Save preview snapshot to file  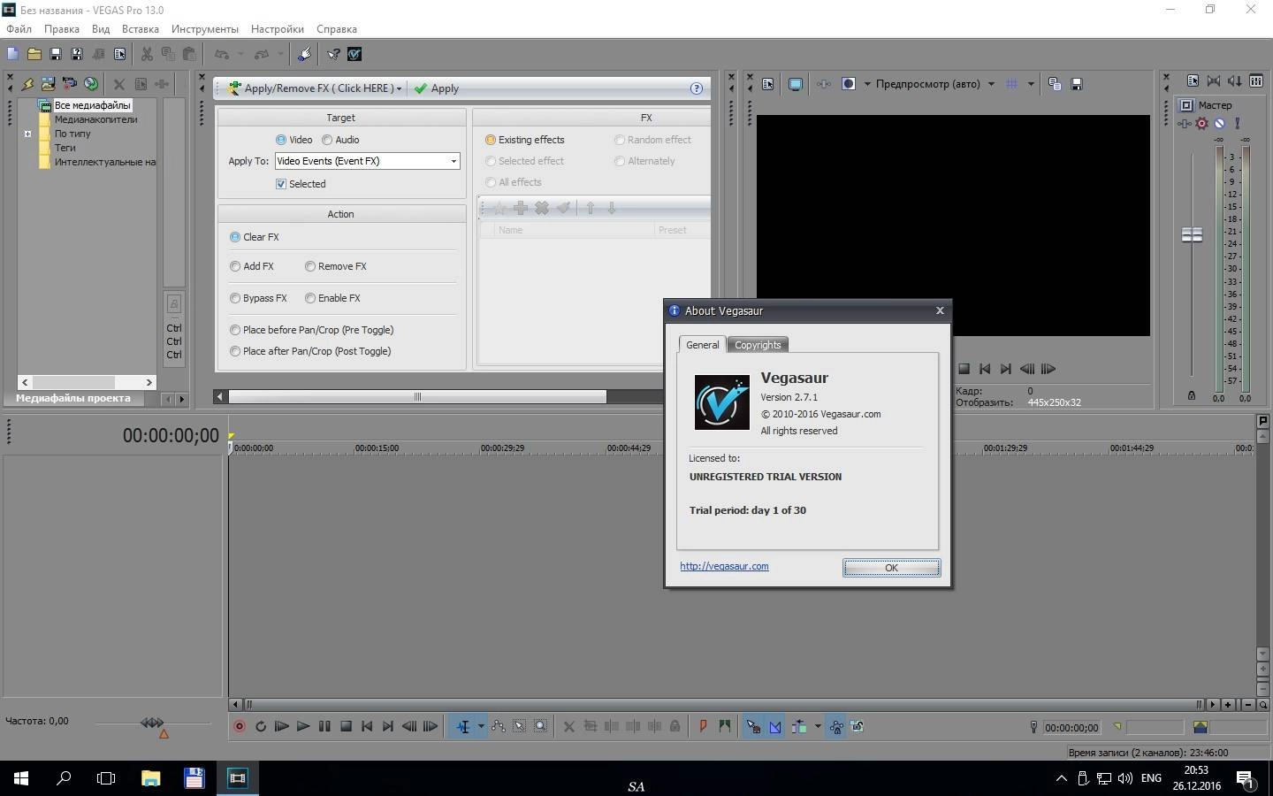click(1077, 84)
